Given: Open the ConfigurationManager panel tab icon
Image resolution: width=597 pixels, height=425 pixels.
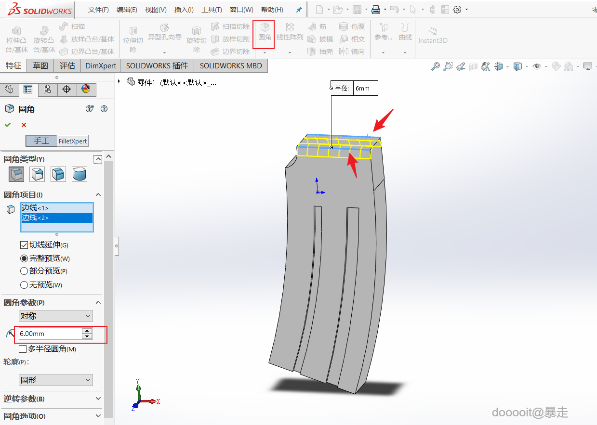Looking at the screenshot, I should point(47,90).
